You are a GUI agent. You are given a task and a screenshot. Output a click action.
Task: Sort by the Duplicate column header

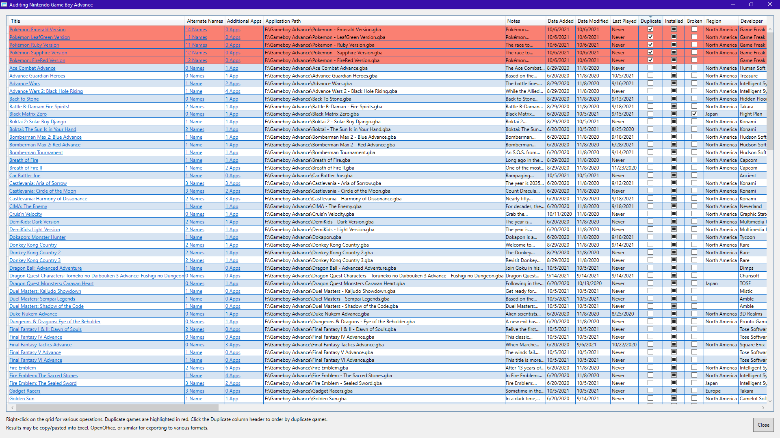point(650,21)
